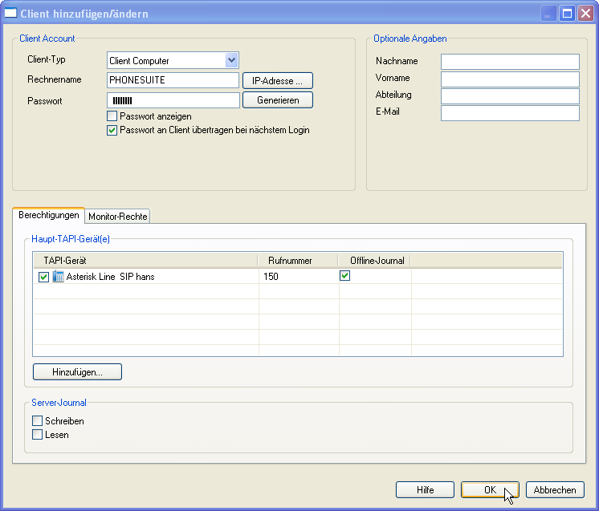Click the E-Mail input field
599x511 pixels.
509,113
